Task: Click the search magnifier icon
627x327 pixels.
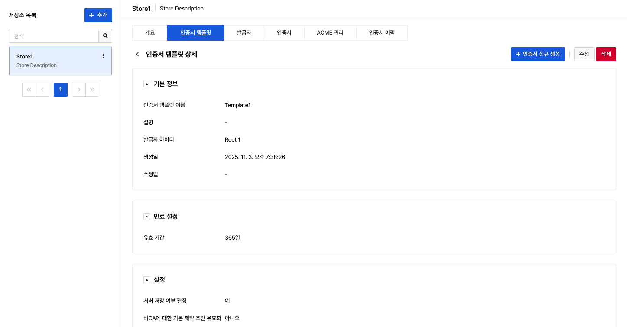Action: pos(105,36)
